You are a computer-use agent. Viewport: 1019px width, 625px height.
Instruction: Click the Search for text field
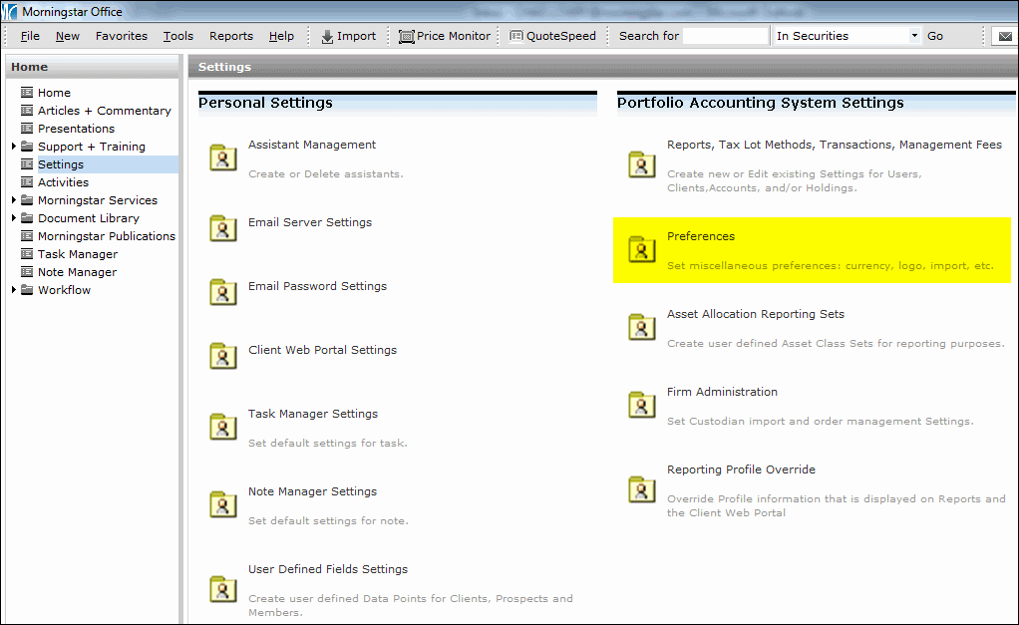(x=725, y=36)
